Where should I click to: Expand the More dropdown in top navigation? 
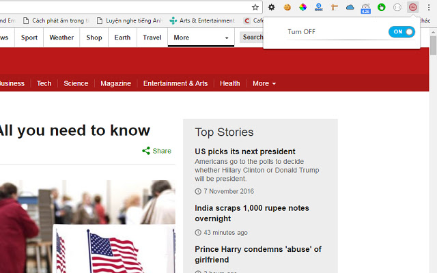[x=201, y=38]
